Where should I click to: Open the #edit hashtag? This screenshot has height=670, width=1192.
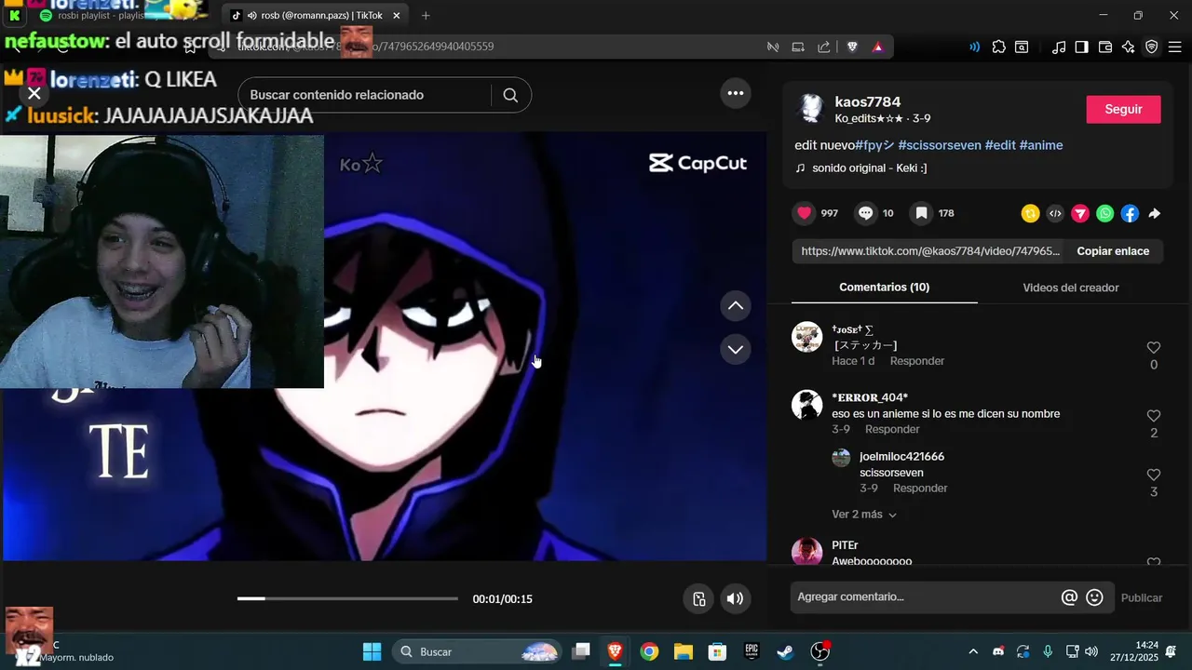[1000, 145]
